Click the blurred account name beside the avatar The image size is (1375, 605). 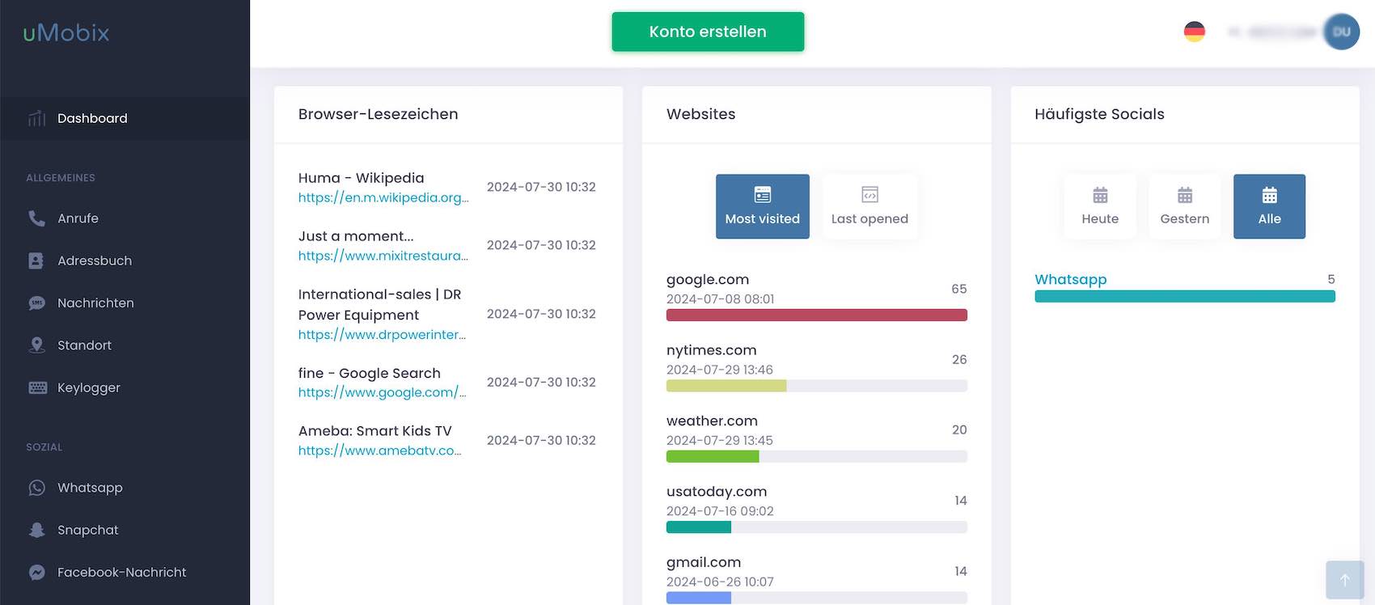(x=1273, y=32)
